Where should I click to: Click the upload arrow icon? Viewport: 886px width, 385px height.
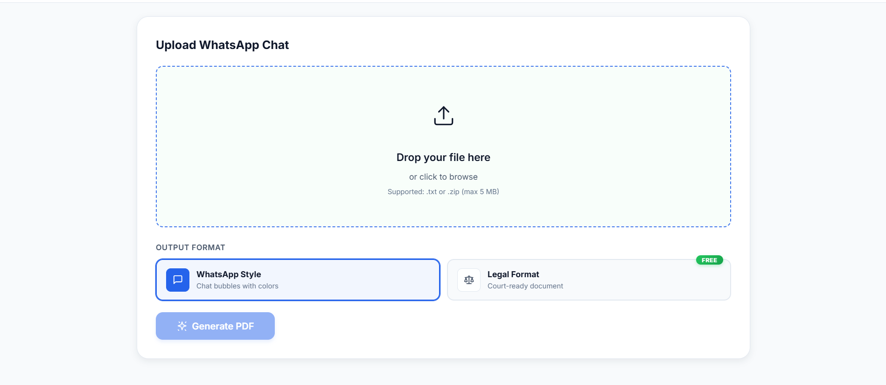coord(443,116)
